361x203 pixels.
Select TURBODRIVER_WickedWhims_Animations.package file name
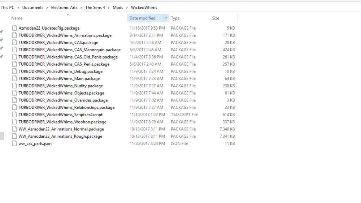tap(65, 35)
